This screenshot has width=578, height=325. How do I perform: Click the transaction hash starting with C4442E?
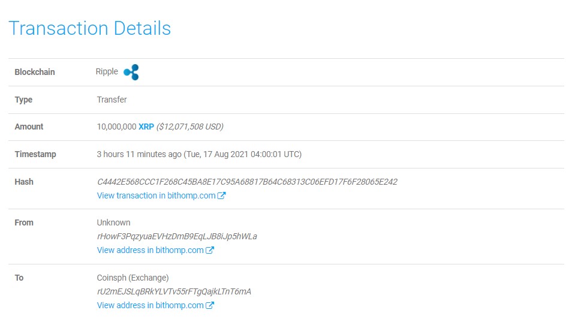pos(247,182)
